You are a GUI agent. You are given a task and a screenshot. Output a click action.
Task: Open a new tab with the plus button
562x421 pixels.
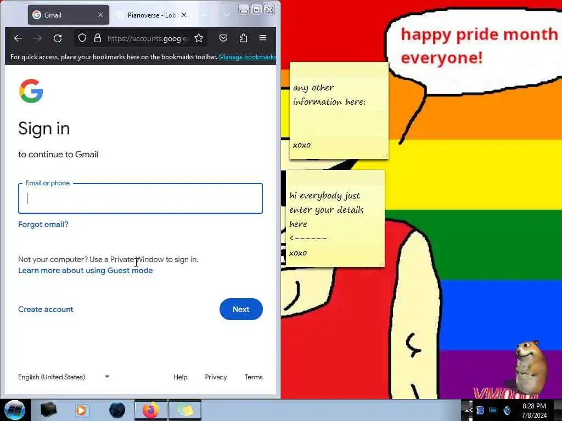pyautogui.click(x=205, y=15)
